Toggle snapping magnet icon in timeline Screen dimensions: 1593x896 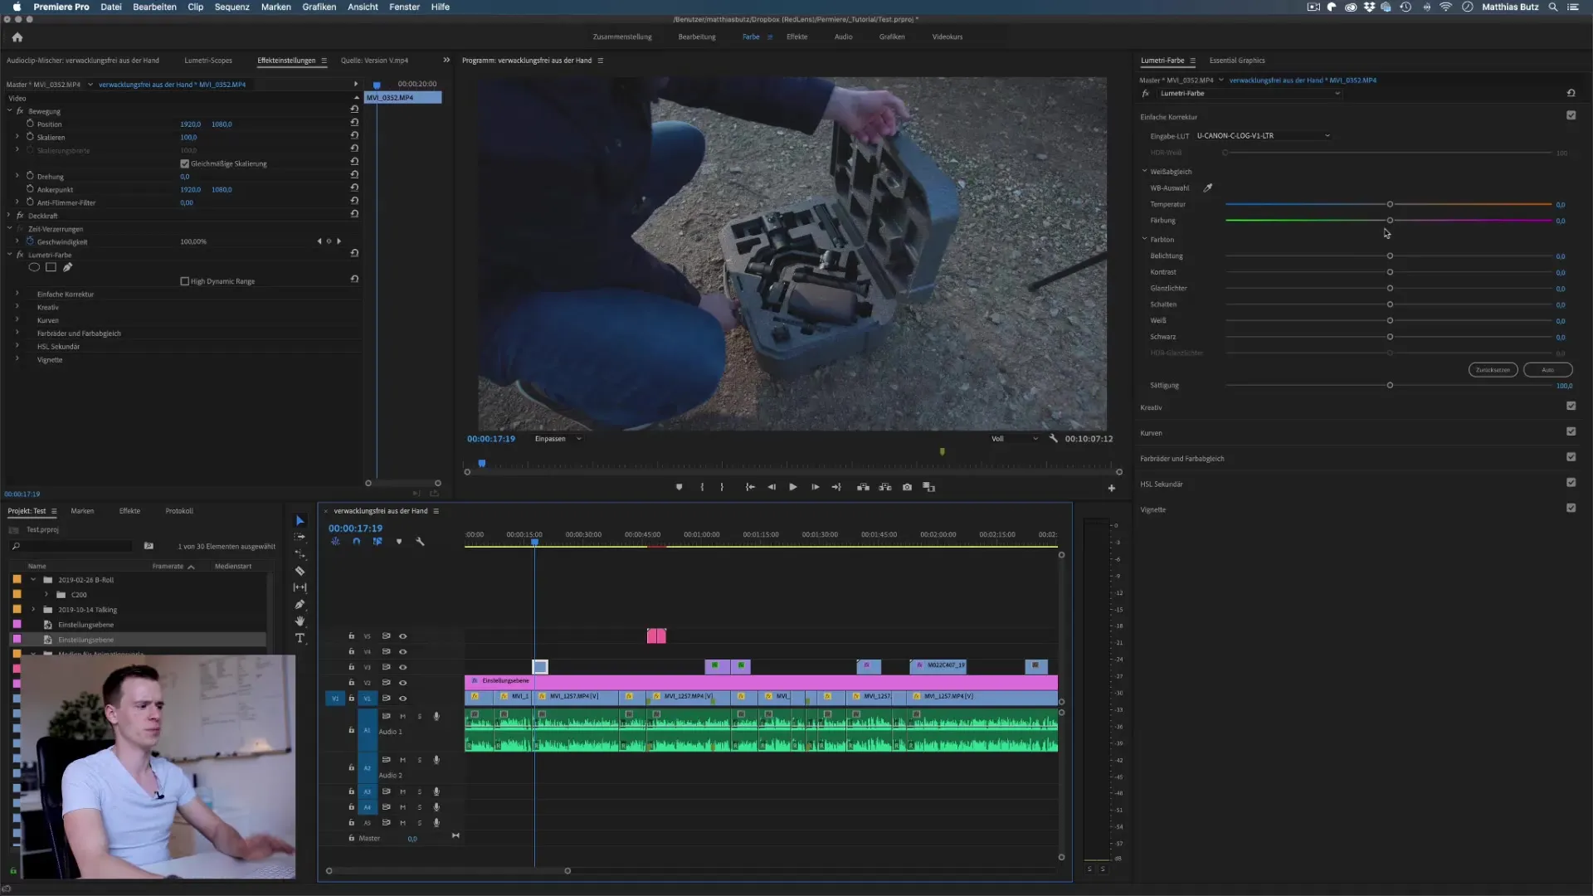click(x=356, y=541)
